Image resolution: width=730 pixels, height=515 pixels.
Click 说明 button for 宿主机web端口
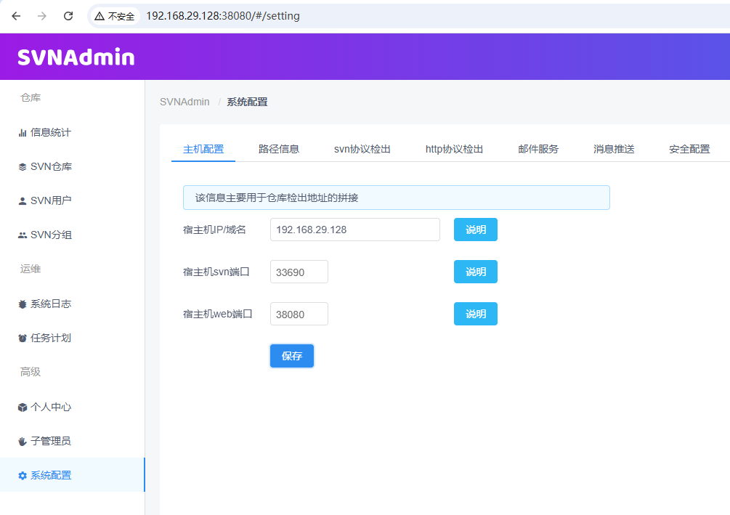[475, 314]
